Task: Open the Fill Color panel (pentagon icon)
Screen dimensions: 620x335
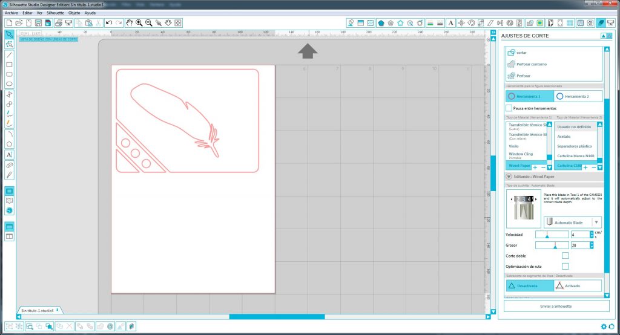Action: (x=381, y=23)
